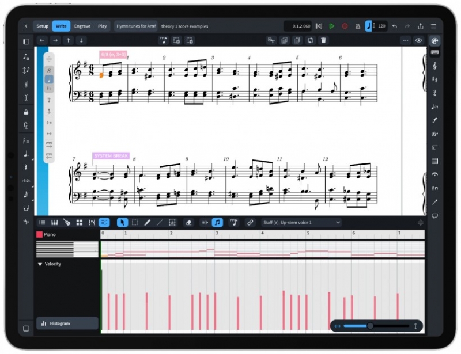Viewport: 461px width, 354px height.
Task: Rewind to the beginning of the flow
Action: (319, 26)
